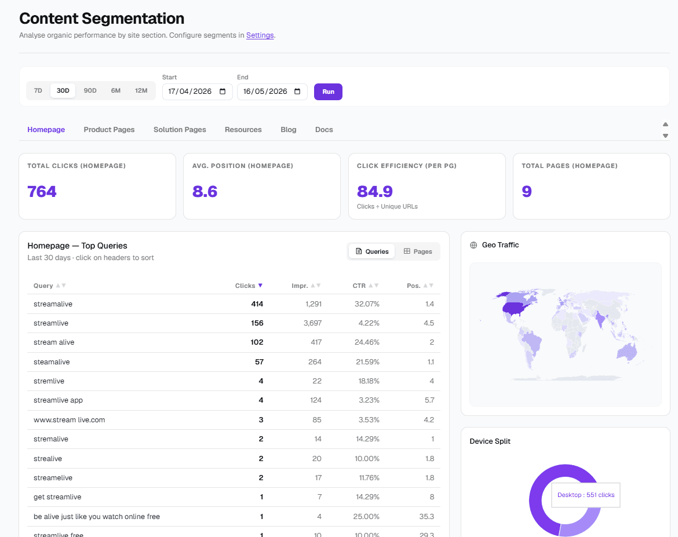Screen dimensions: 678x537
Task: Click sort arrows next to Query header
Action: [61, 286]
